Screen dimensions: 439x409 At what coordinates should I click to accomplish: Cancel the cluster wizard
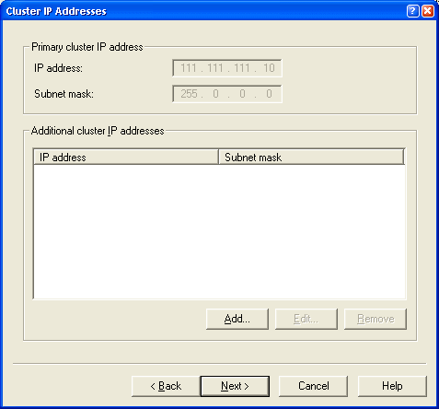(313, 386)
